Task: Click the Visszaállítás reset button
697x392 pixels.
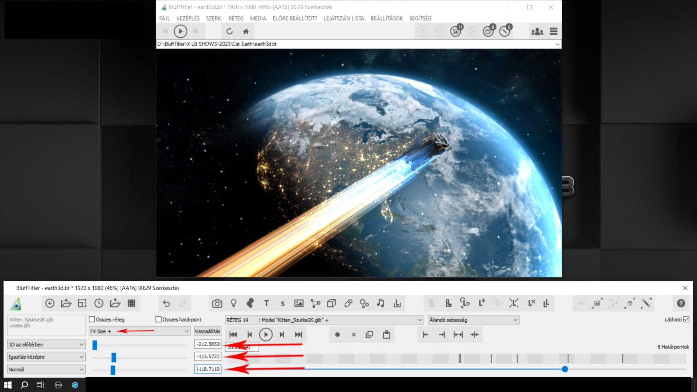Action: click(208, 331)
